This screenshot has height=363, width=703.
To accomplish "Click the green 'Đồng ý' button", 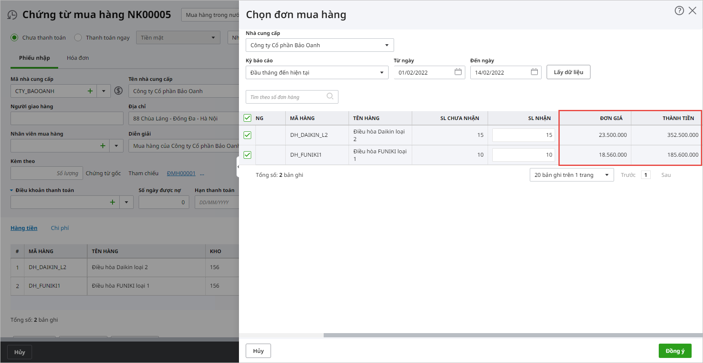I will (x=675, y=351).
